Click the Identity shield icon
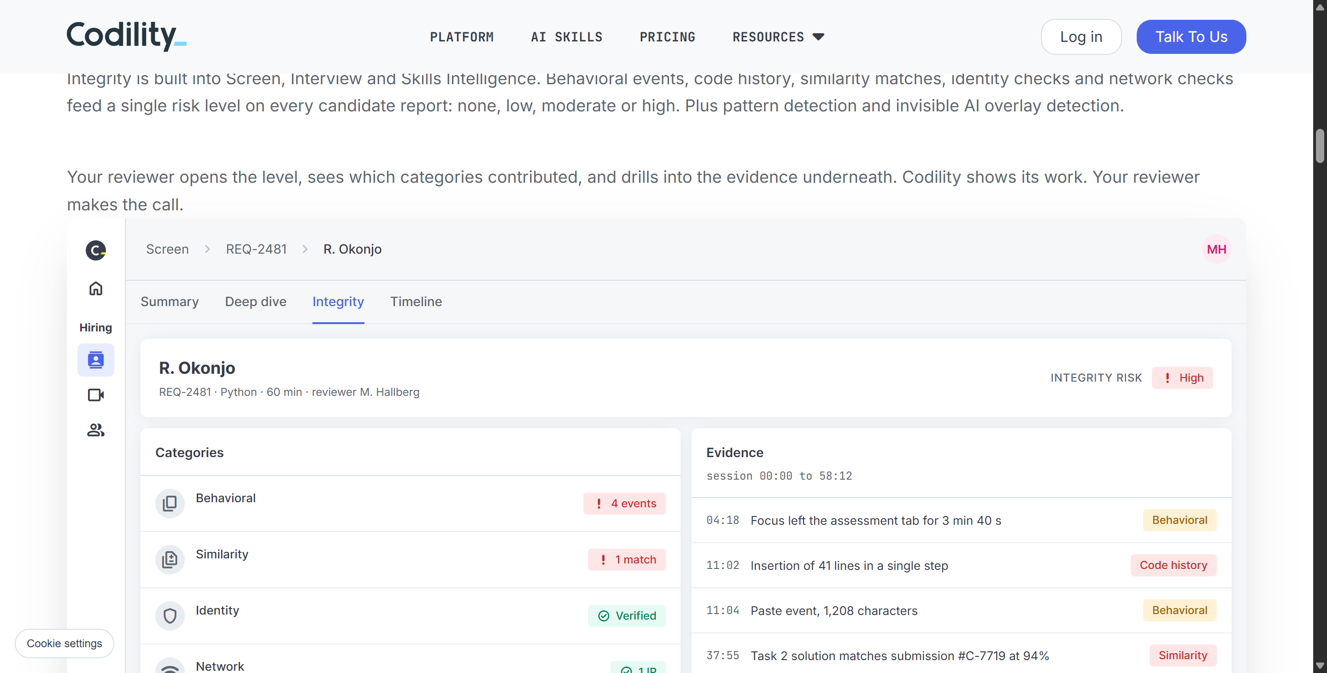This screenshot has height=673, width=1327. (170, 615)
